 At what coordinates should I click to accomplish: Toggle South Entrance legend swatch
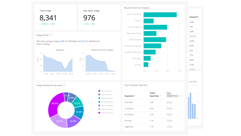coord(99,102)
